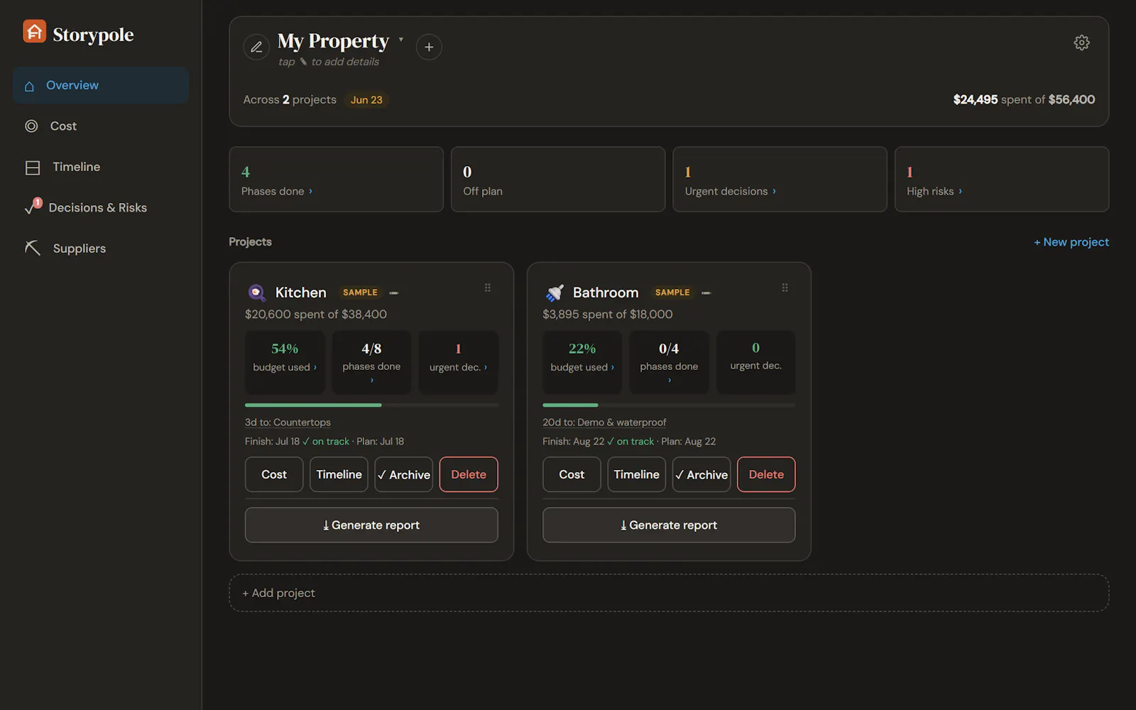Viewport: 1136px width, 710px height.
Task: Click the Kitchen SAMPLE badge
Action: [x=360, y=293]
